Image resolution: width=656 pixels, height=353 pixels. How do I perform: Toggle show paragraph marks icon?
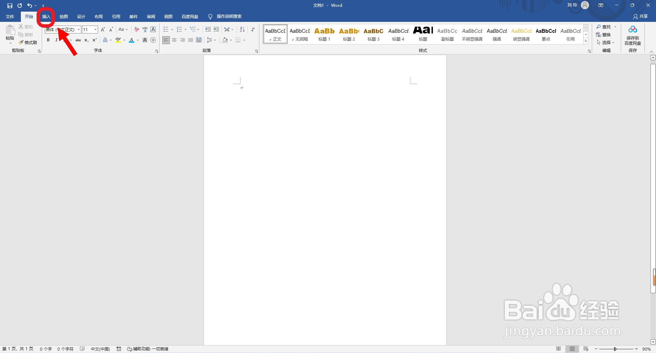point(253,29)
